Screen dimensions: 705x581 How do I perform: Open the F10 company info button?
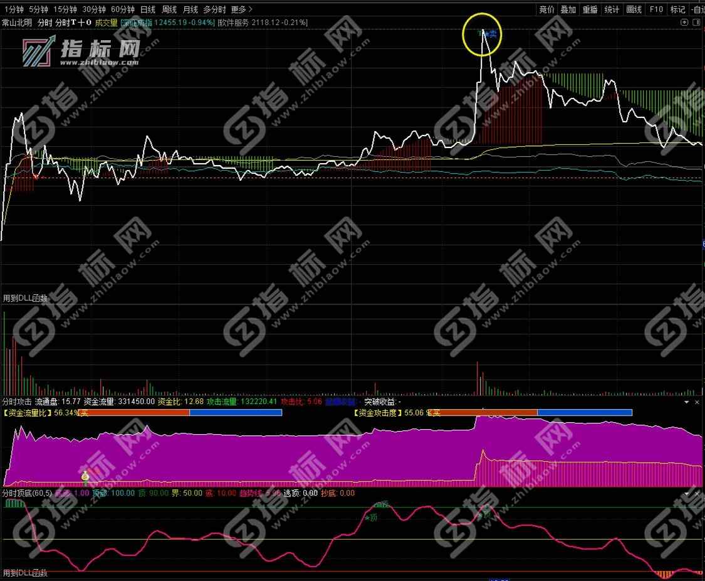point(656,9)
